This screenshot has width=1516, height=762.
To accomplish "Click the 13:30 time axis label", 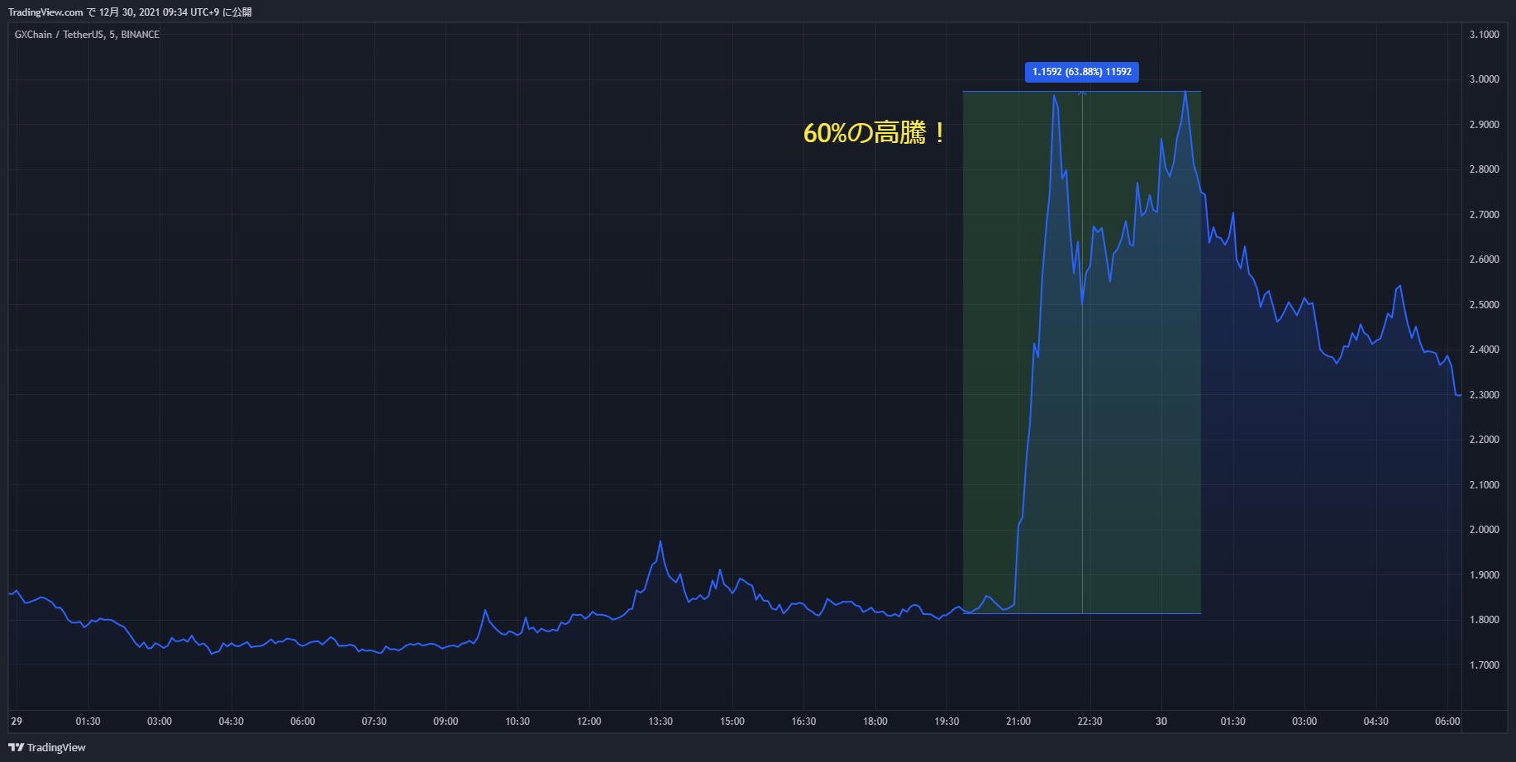I will pos(660,722).
